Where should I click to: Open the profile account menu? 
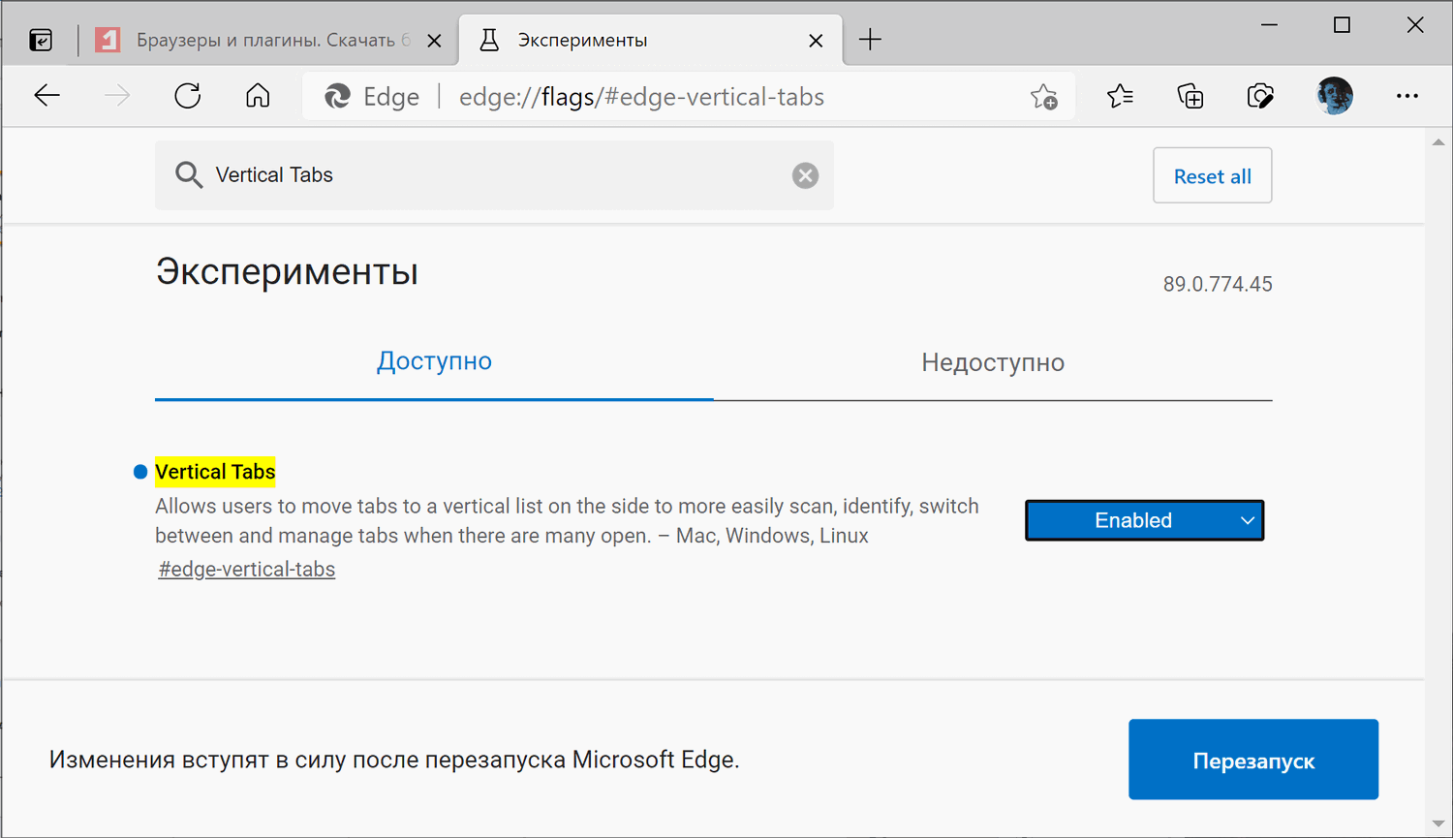[1334, 95]
